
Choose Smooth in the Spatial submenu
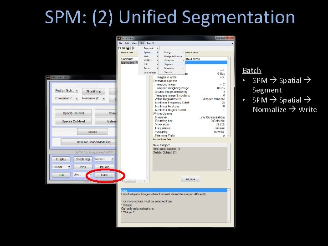[x=172, y=72]
